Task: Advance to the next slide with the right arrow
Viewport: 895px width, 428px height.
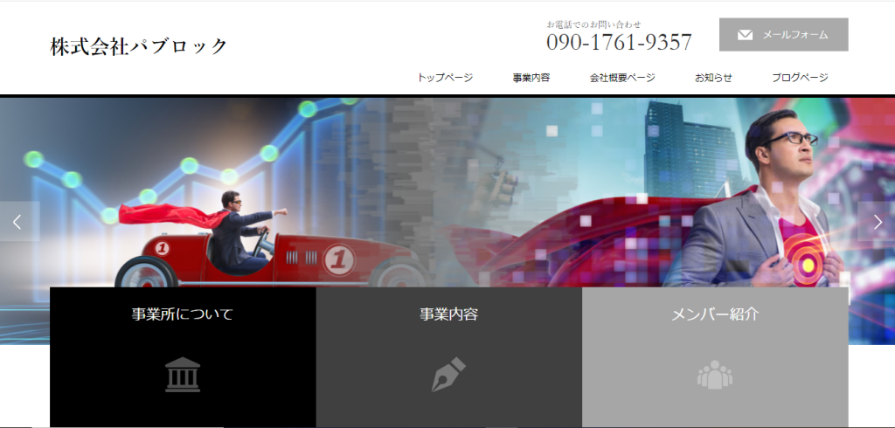Action: point(877,222)
